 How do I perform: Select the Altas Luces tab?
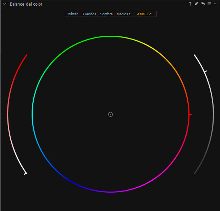click(145, 14)
